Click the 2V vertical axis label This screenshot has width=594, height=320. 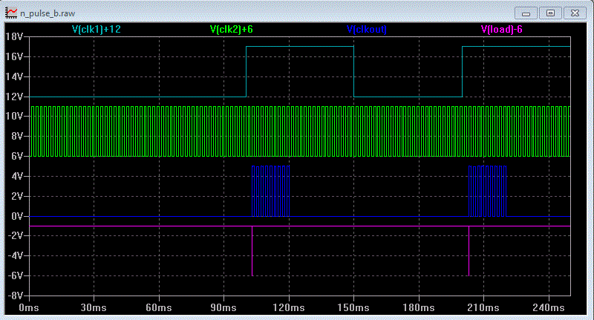(17, 197)
